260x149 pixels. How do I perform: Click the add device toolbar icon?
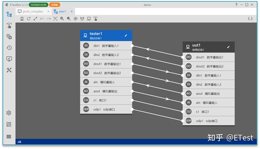[x=22, y=19]
